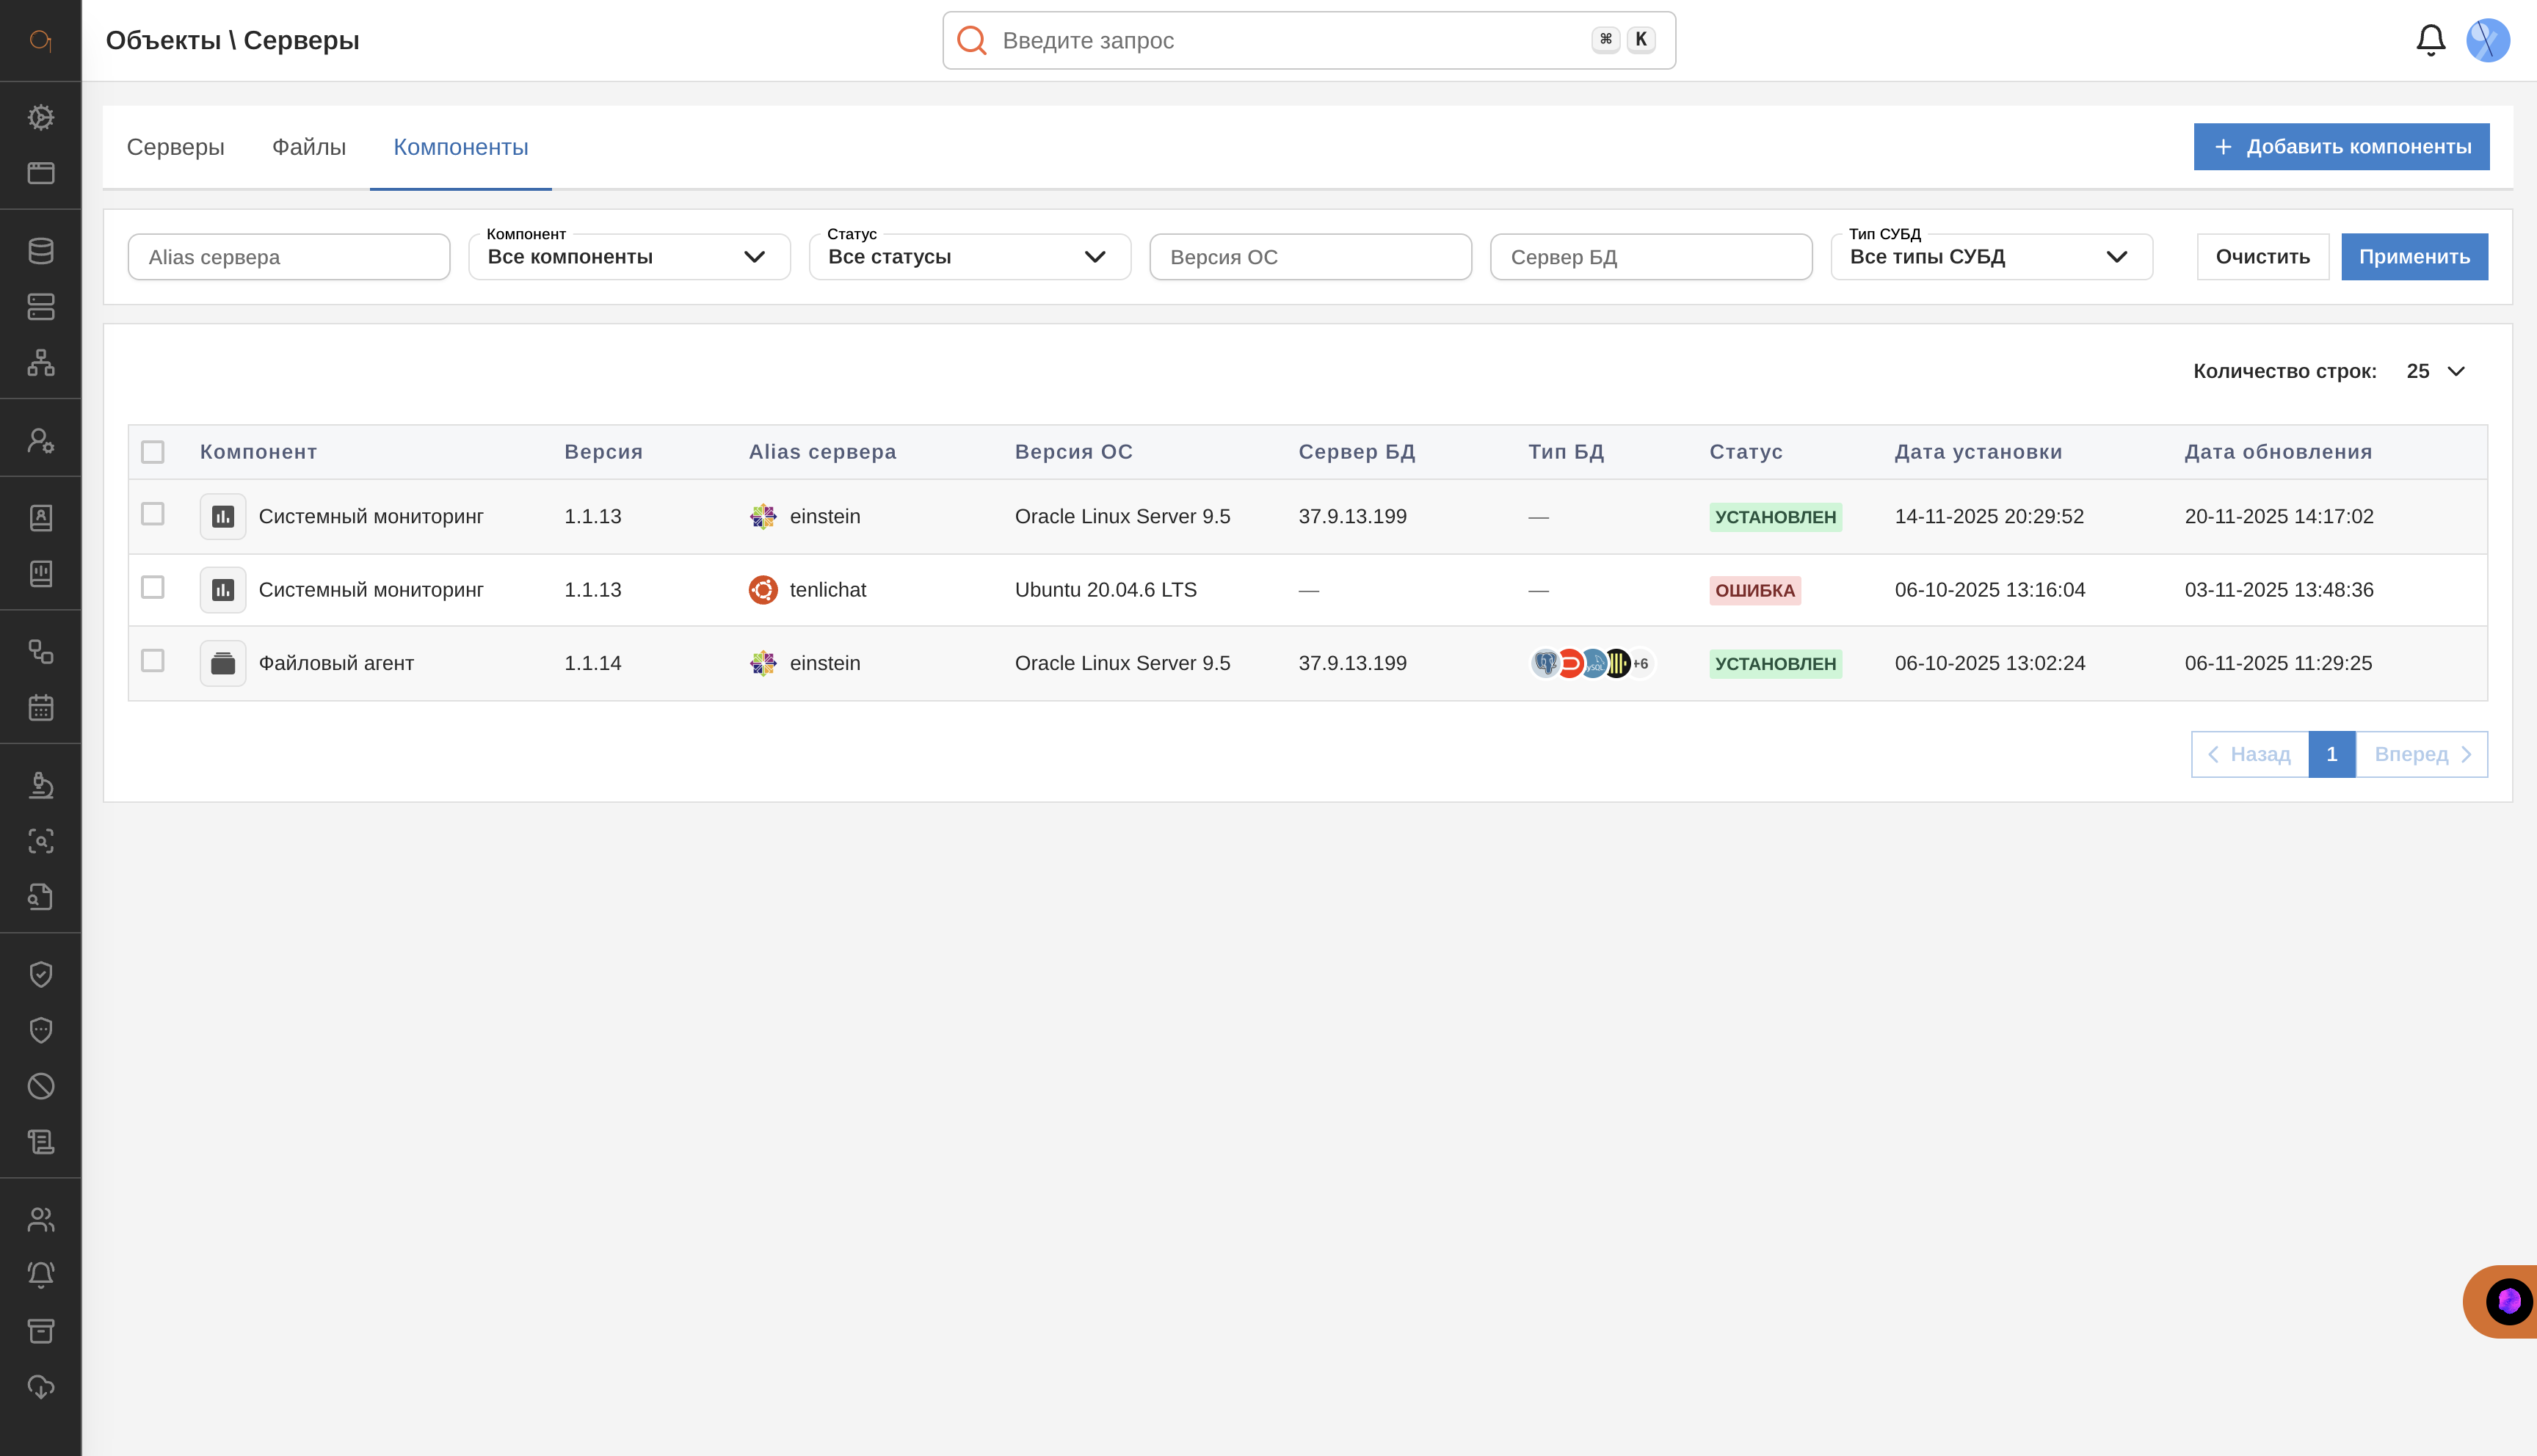
Task: Check the tenlichat row checkbox
Action: [x=153, y=588]
